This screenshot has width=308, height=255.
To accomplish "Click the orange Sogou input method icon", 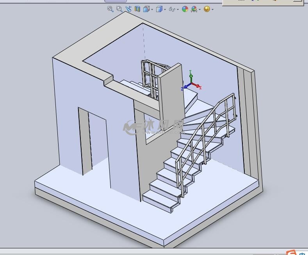I will coord(291,252).
